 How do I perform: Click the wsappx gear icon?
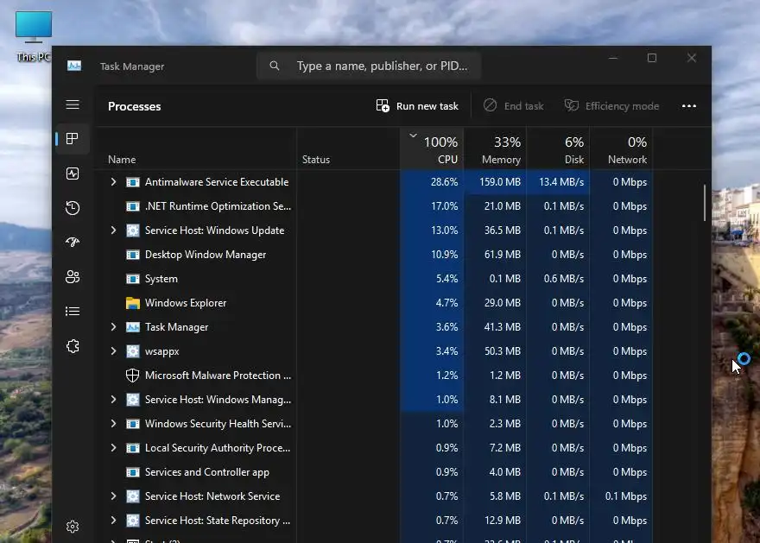click(x=133, y=351)
